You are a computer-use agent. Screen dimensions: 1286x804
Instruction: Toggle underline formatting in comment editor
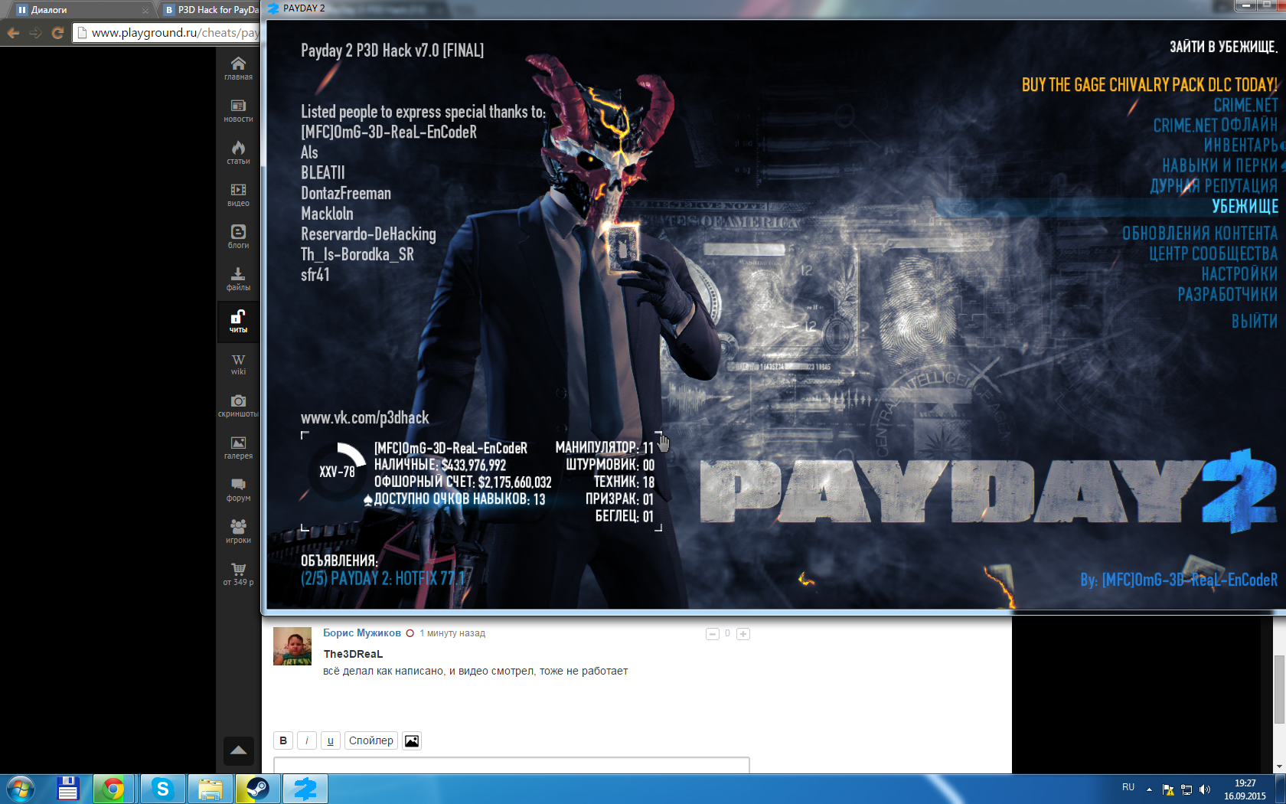330,740
